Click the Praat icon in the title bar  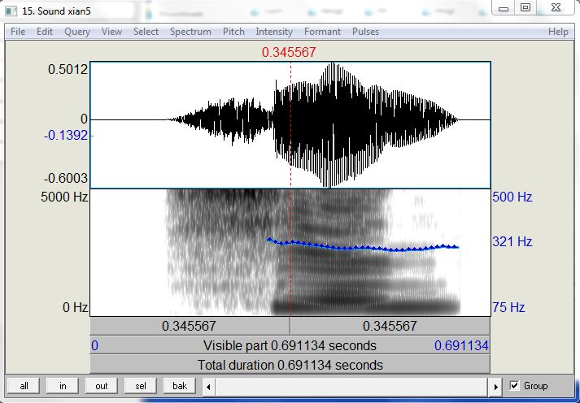click(11, 11)
